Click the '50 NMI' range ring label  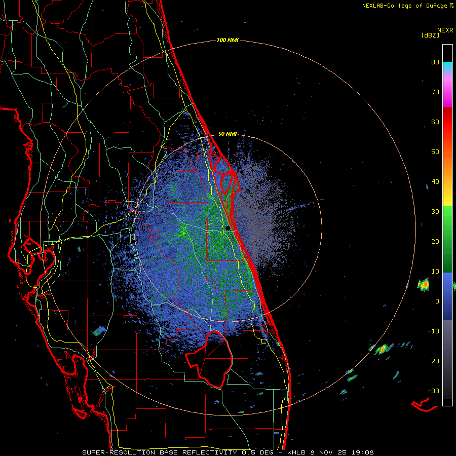227,134
